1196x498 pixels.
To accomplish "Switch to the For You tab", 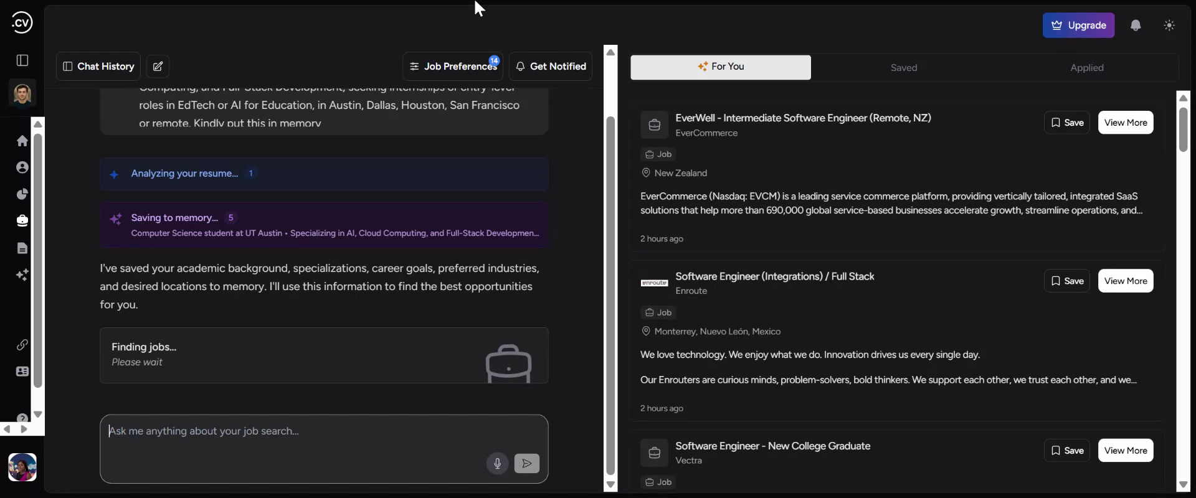I will coord(721,67).
